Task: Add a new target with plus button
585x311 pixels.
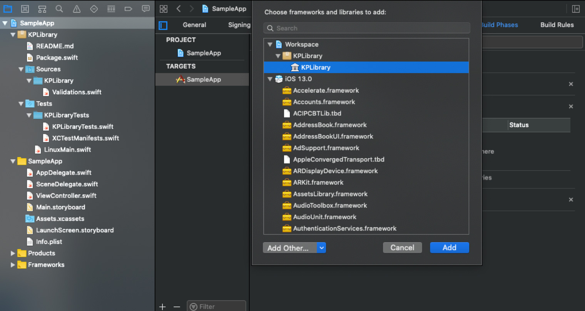Action: tap(163, 306)
